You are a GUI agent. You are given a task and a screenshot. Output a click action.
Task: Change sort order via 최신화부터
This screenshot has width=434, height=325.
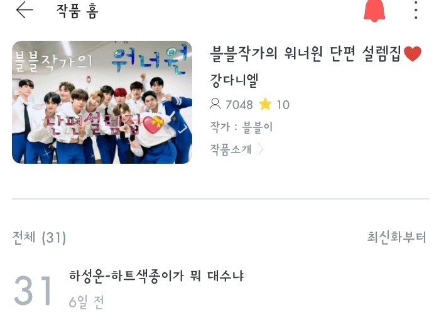click(x=396, y=237)
